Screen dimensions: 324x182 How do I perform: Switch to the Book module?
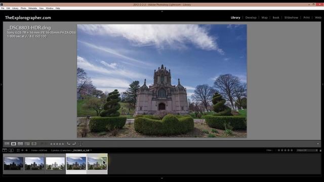coord(276,18)
